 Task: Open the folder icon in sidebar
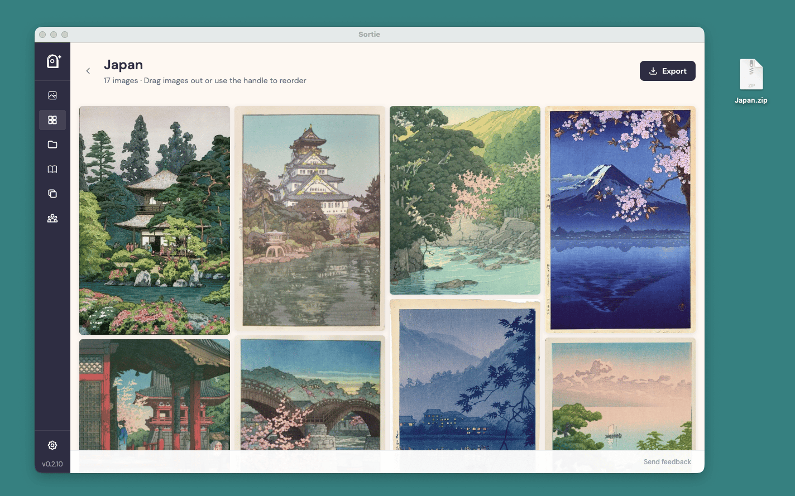pyautogui.click(x=52, y=145)
